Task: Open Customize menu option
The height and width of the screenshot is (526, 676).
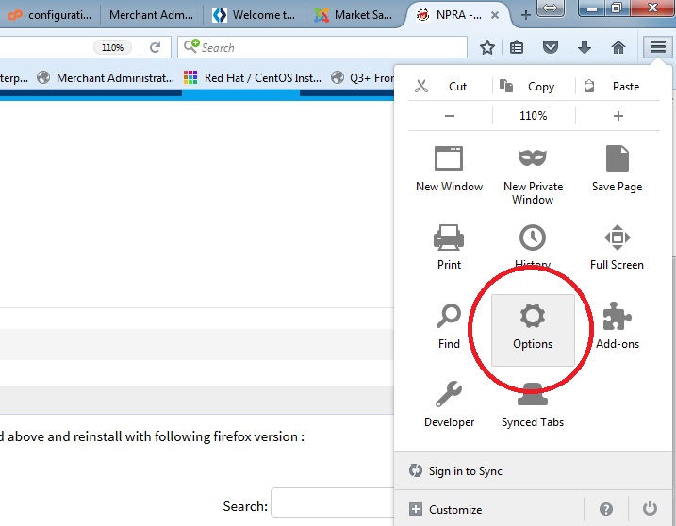Action: (x=454, y=510)
